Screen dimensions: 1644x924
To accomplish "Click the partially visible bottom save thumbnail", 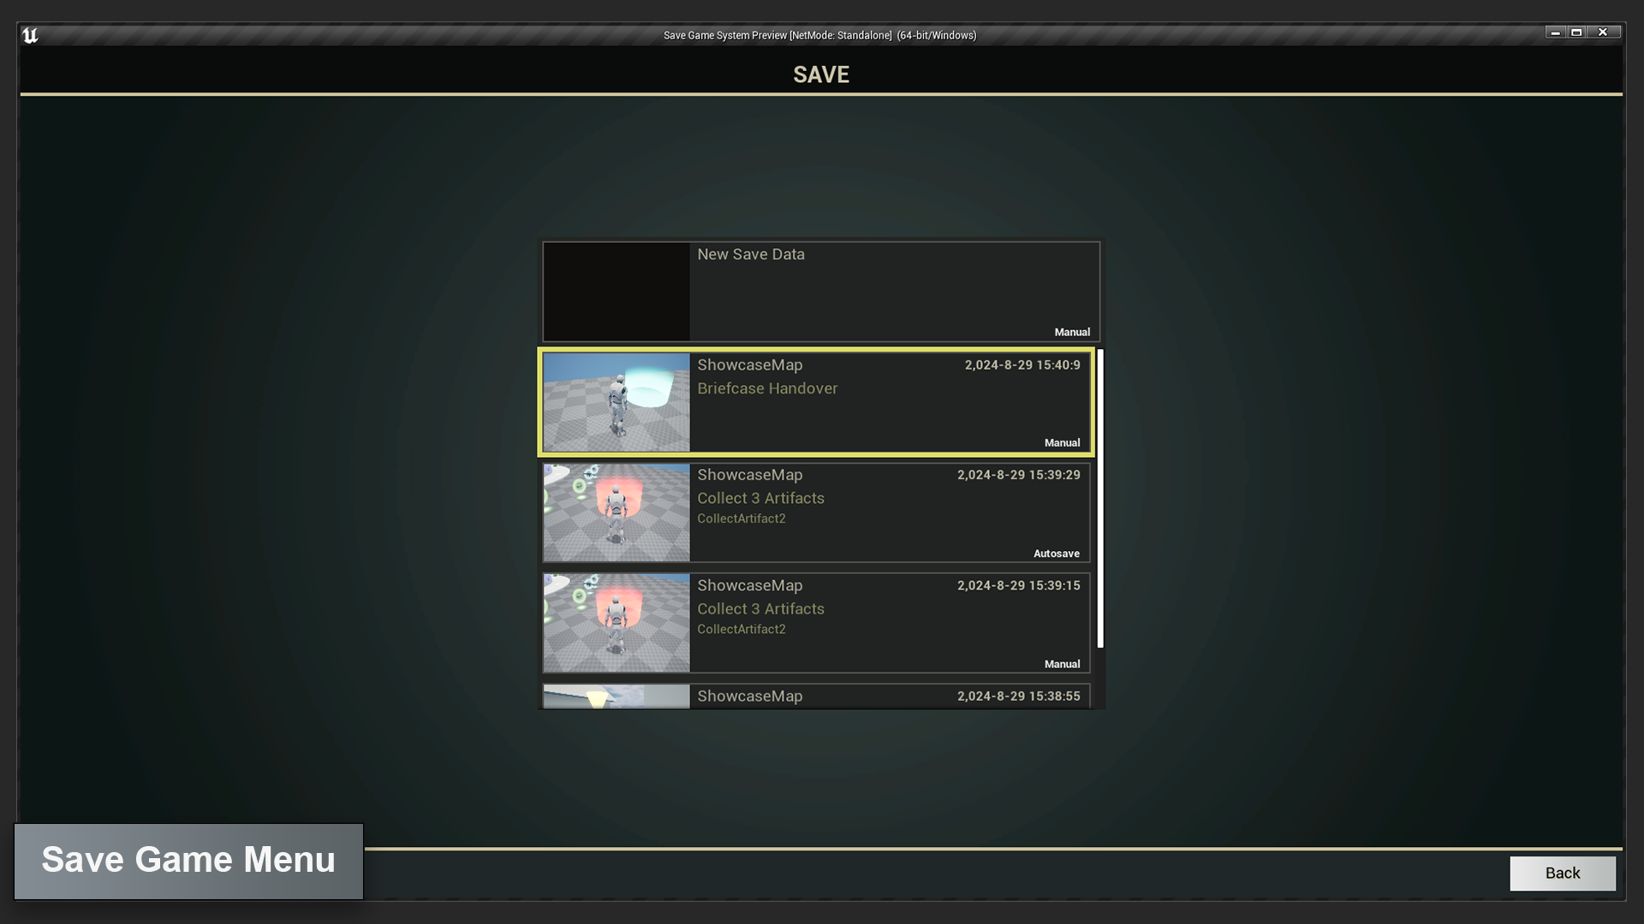I will click(616, 696).
